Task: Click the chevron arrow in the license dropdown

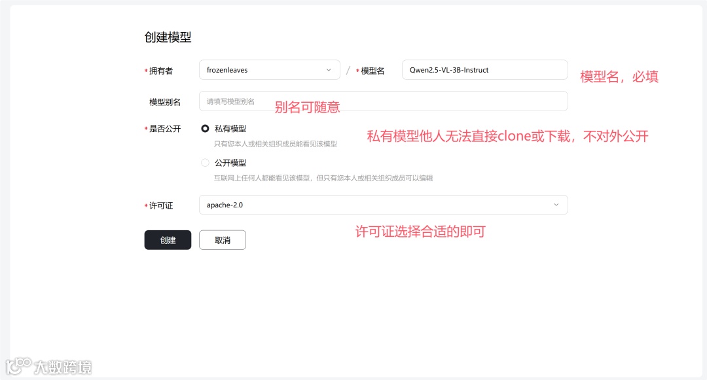Action: click(x=556, y=205)
